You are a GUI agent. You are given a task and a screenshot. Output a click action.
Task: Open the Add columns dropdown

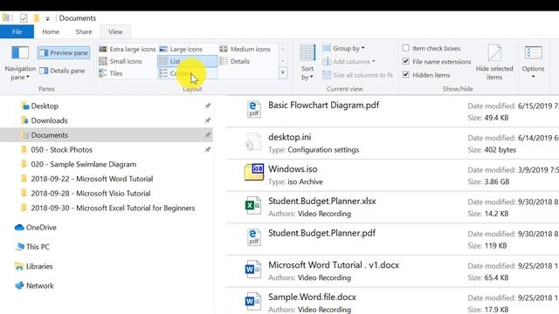[x=349, y=62]
